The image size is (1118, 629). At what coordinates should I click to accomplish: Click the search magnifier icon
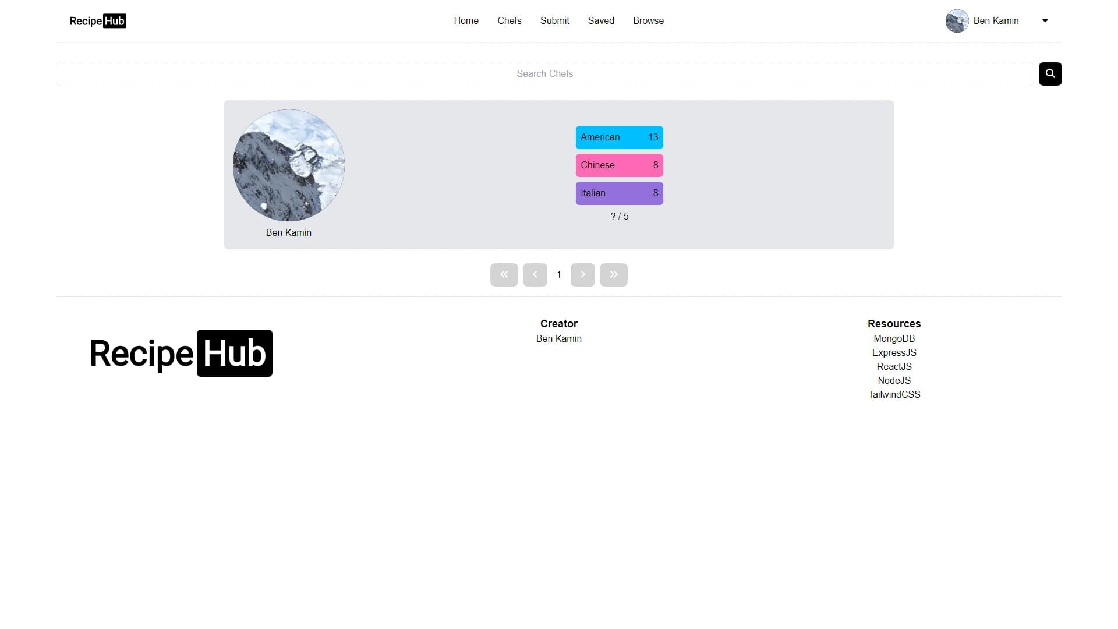click(x=1050, y=73)
